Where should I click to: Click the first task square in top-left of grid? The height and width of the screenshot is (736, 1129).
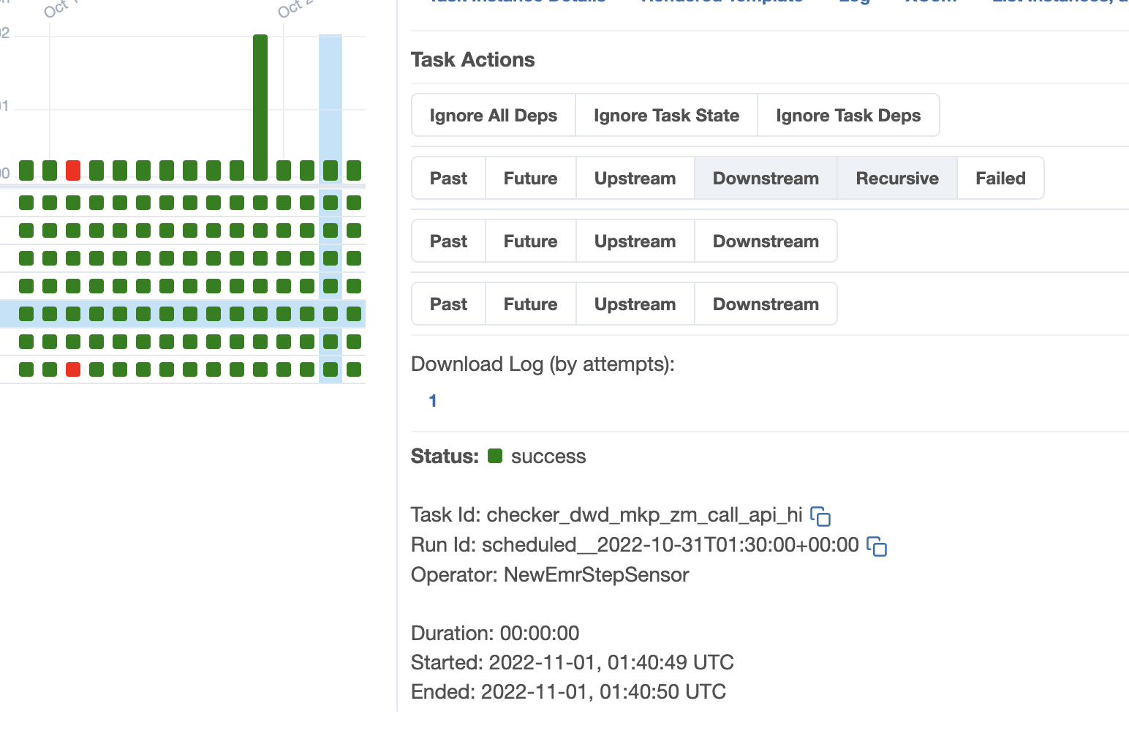tap(26, 170)
